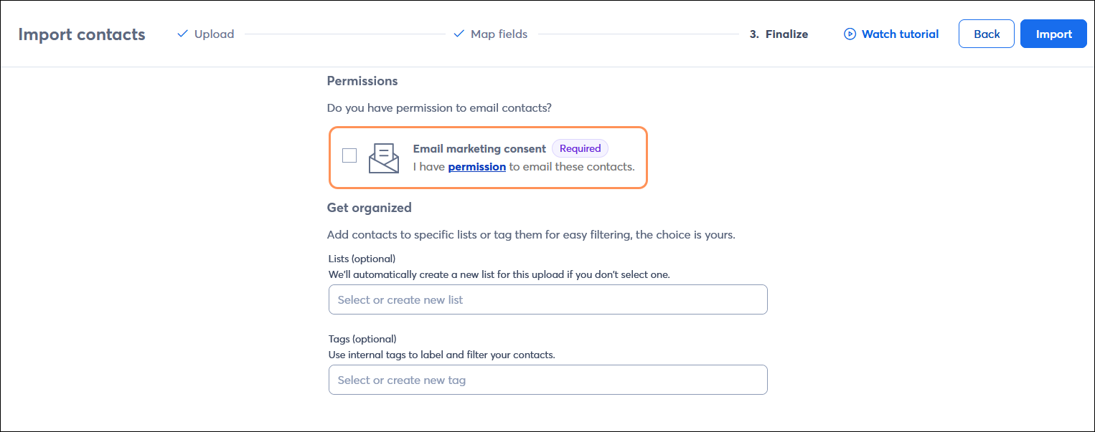Return to the Map fields step
The width and height of the screenshot is (1095, 432).
[x=499, y=33]
